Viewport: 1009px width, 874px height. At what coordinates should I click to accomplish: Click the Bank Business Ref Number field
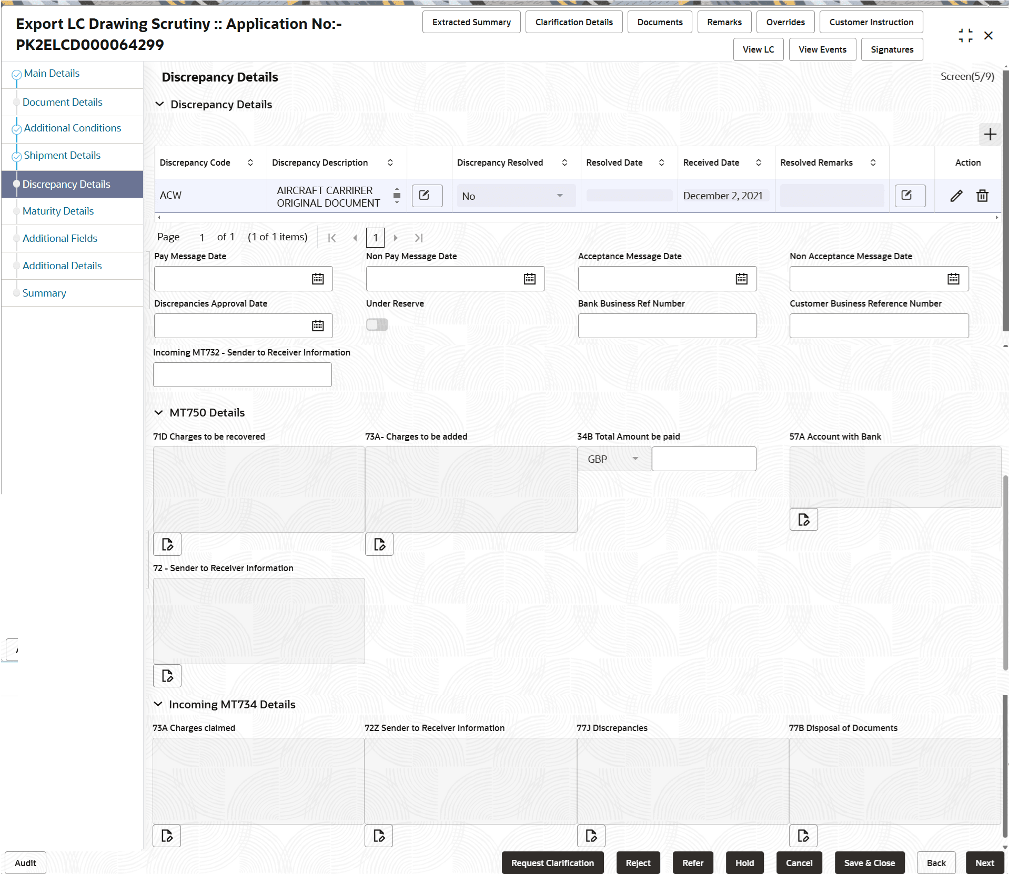click(667, 326)
